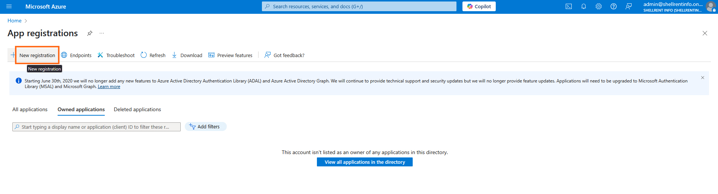Viewport: 718px width, 194px height.
Task: Open portal settings gear
Action: click(599, 6)
